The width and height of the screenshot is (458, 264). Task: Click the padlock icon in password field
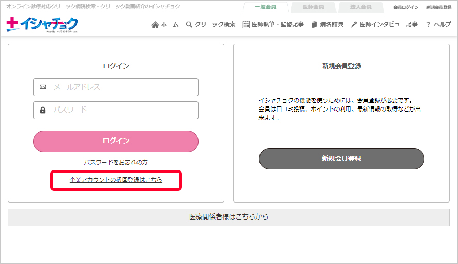[x=43, y=110]
